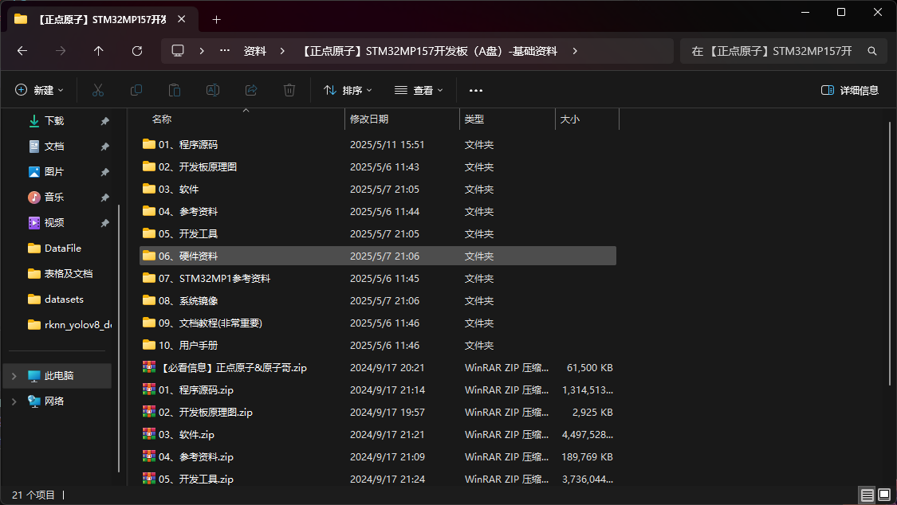
Task: Show hidden breadcrumb path ellipsis
Action: click(225, 51)
